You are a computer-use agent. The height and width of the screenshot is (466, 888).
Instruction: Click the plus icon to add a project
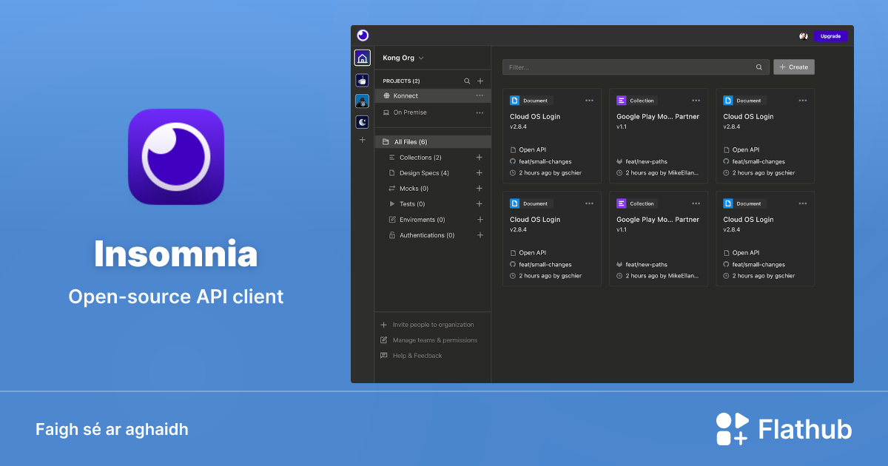click(x=480, y=81)
